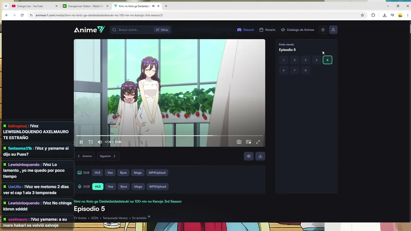Image resolution: width=411 pixels, height=231 pixels.
Task: Switch to the OrangeLives Videos tab
Action: (x=85, y=6)
